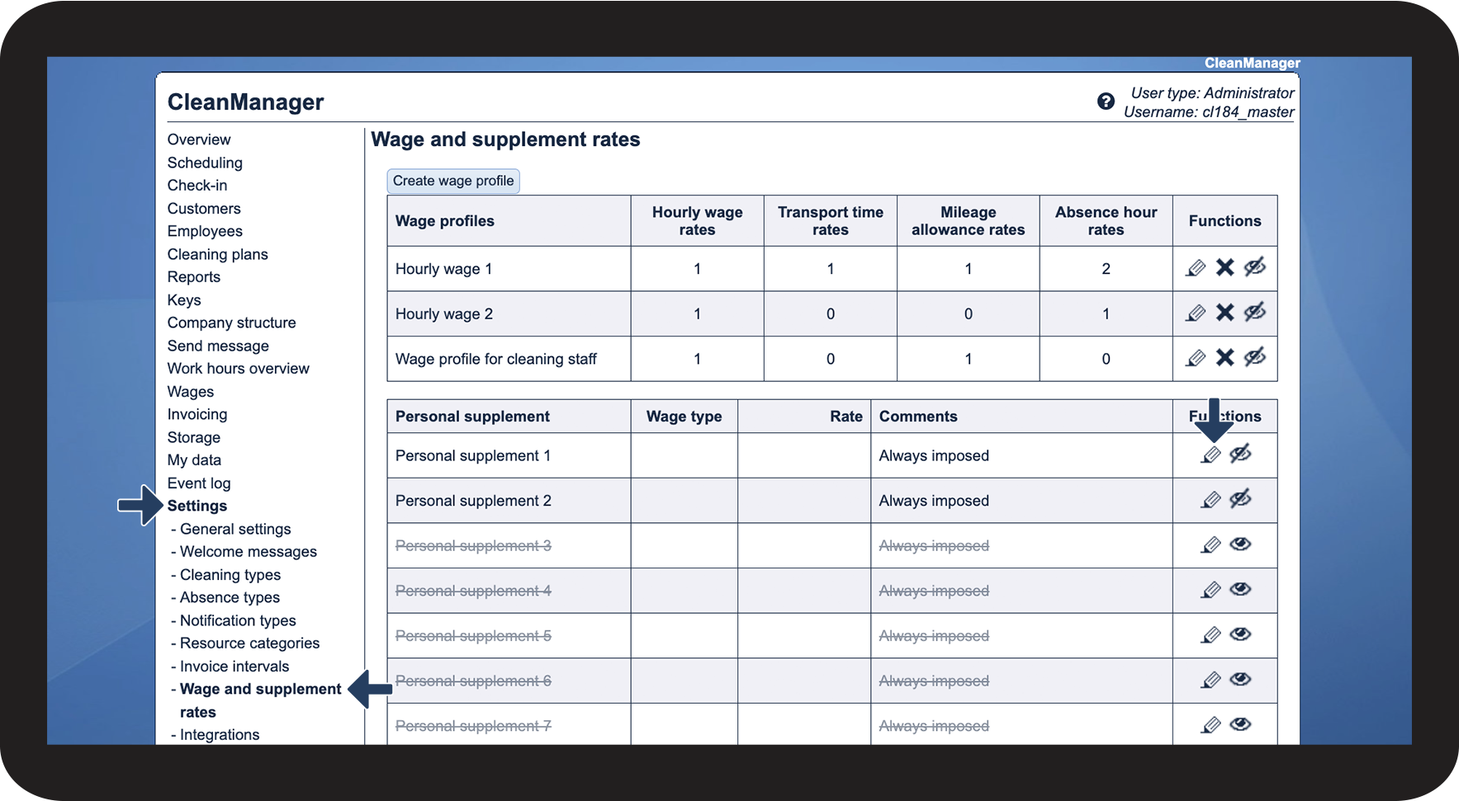Edit Wage profile for cleaning staff
1459x801 pixels.
1195,358
